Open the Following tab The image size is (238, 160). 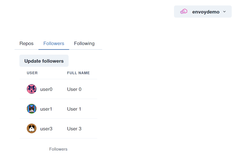click(x=84, y=43)
